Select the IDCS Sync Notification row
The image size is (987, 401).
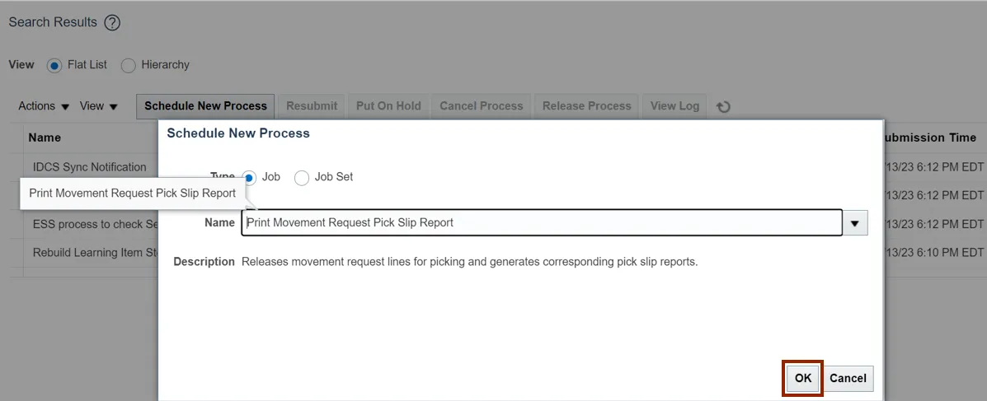89,167
